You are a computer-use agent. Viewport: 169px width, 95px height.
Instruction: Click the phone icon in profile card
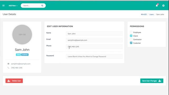[x=8, y=68]
